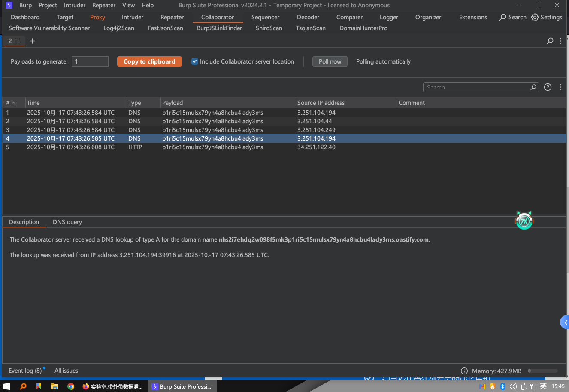
Task: Toggle Include Collaborator server location checkbox
Action: point(195,61)
